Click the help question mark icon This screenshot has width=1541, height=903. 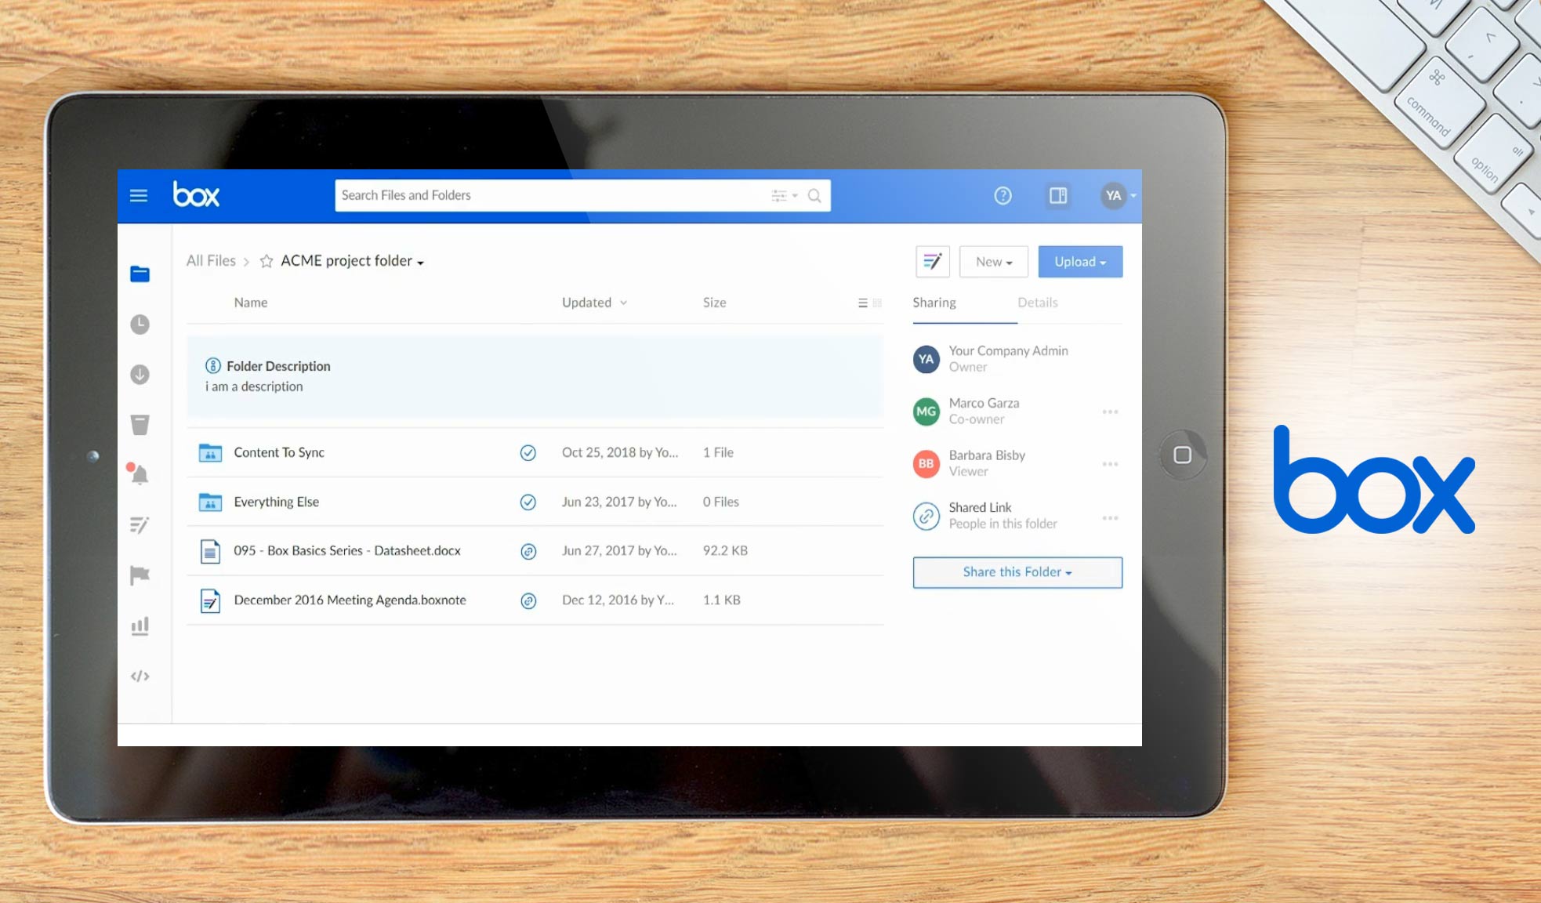[x=1003, y=196]
